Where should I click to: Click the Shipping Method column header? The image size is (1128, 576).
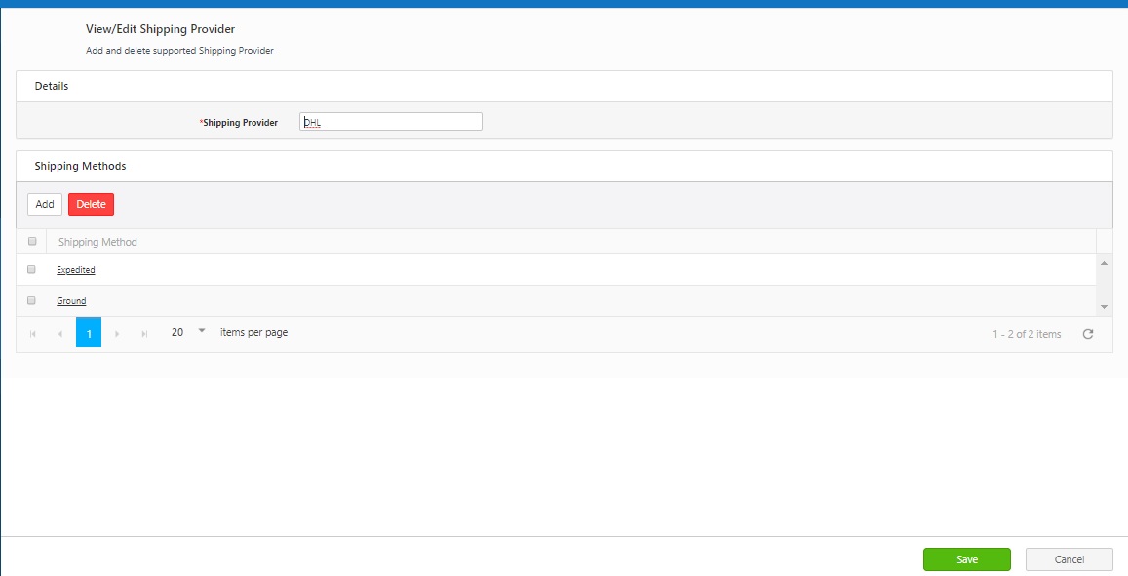coord(97,242)
